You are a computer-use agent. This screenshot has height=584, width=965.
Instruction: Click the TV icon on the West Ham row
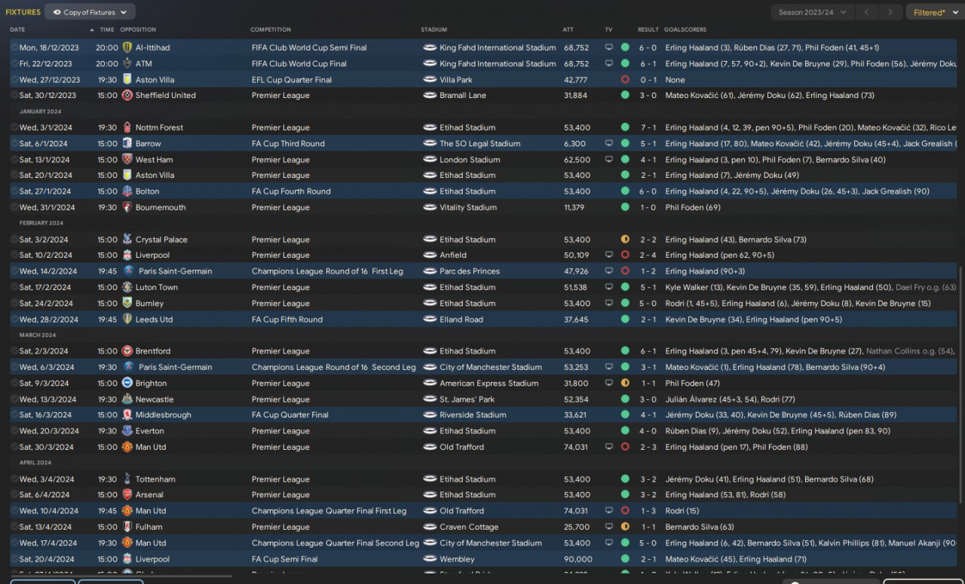609,160
